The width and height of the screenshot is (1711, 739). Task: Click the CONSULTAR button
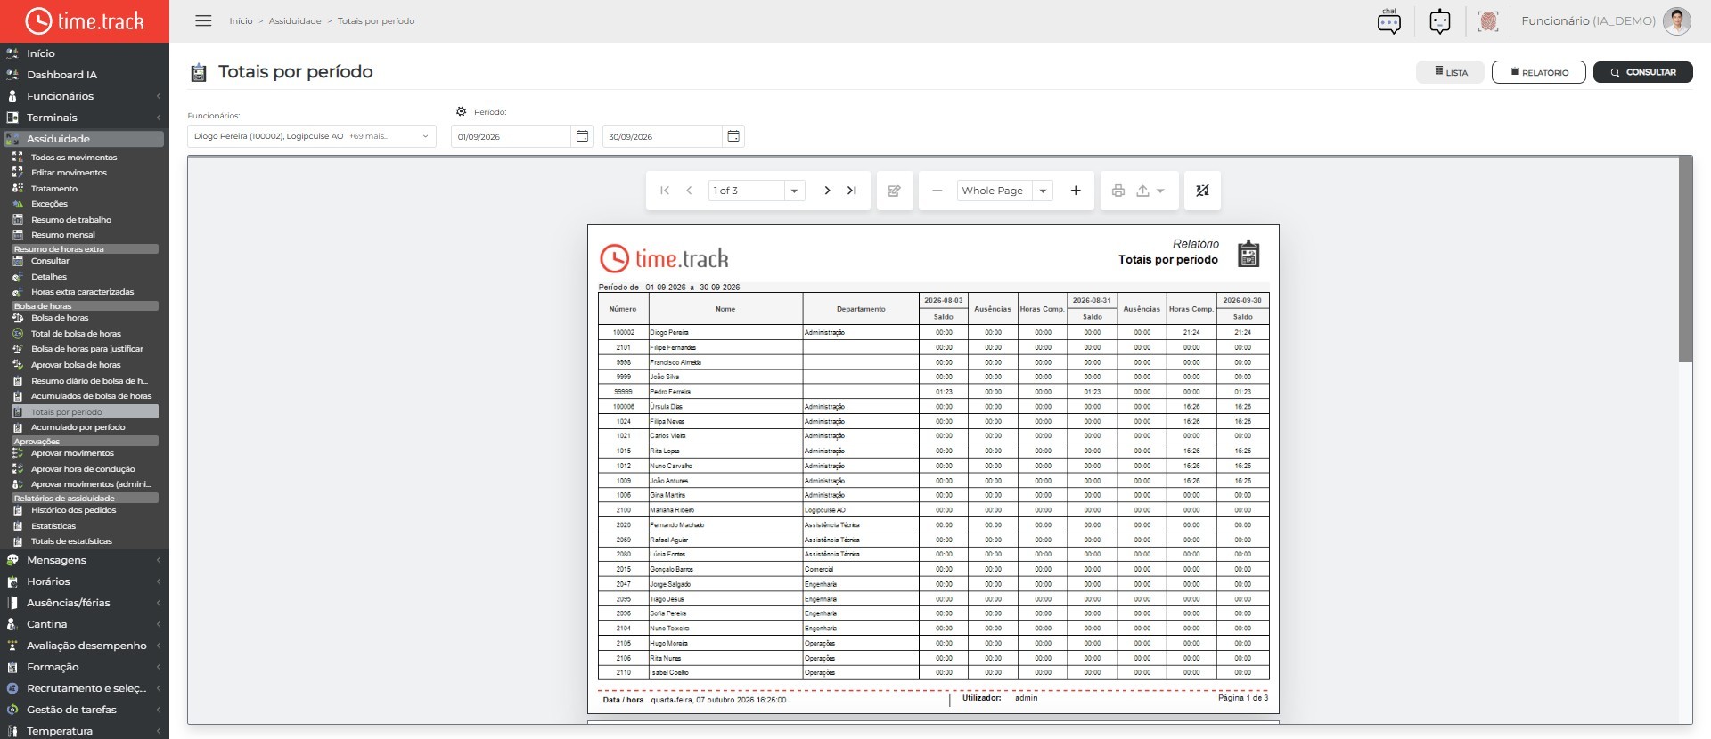tap(1642, 72)
